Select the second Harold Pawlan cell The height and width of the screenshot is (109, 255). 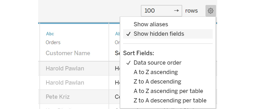(74, 82)
